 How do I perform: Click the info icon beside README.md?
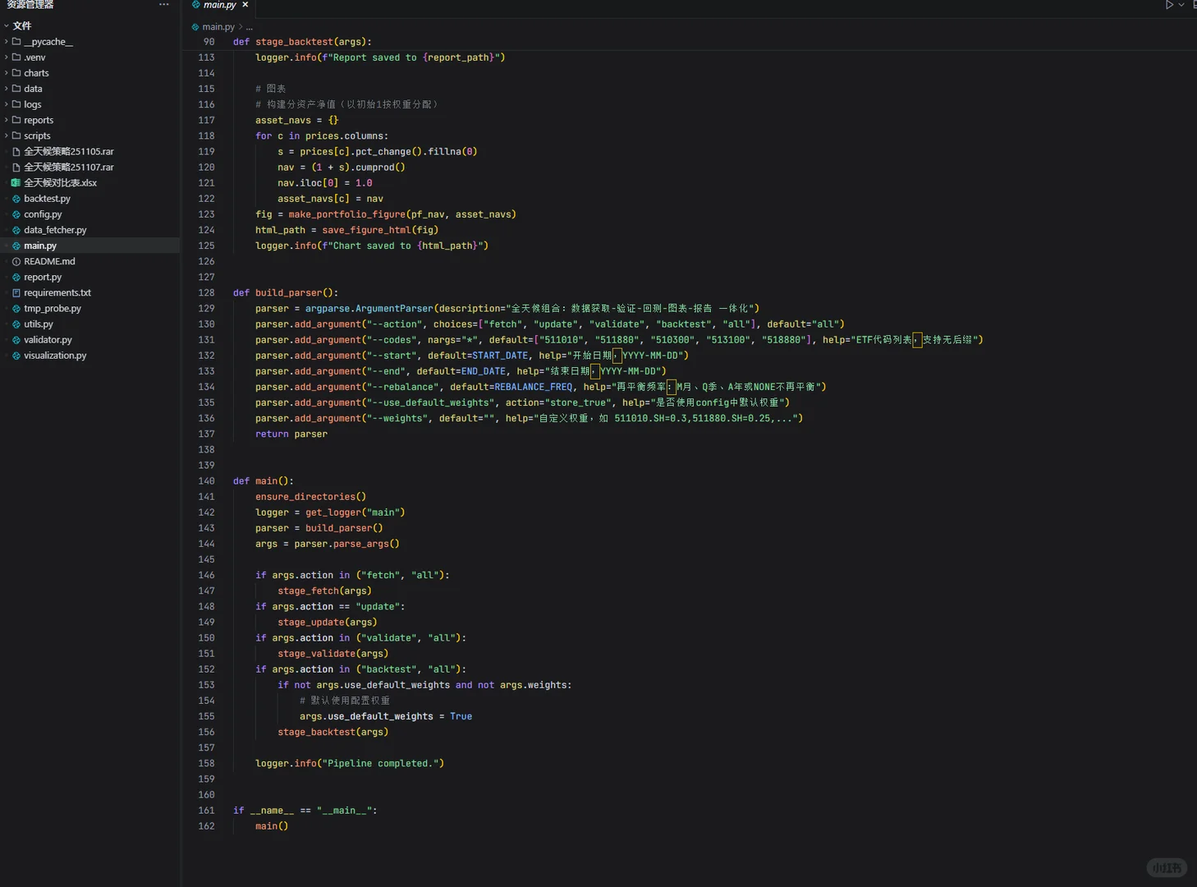[x=16, y=261]
